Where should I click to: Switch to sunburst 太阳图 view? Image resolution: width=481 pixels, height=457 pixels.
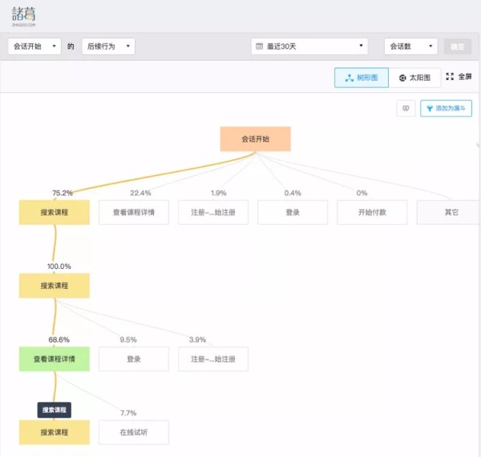pos(414,78)
